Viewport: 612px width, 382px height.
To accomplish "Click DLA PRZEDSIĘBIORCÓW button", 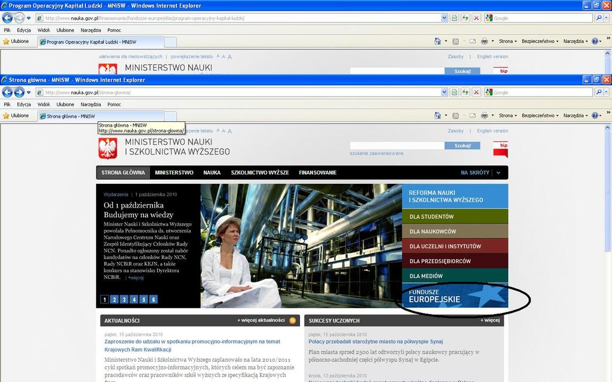I will [x=455, y=261].
